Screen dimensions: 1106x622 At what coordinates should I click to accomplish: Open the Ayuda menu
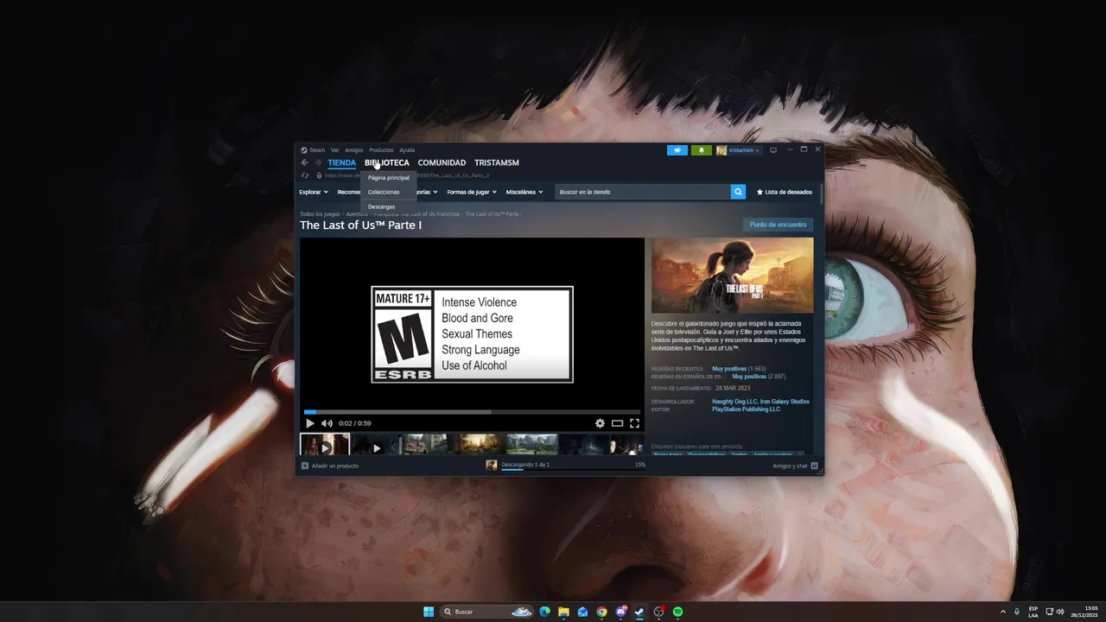click(x=407, y=150)
